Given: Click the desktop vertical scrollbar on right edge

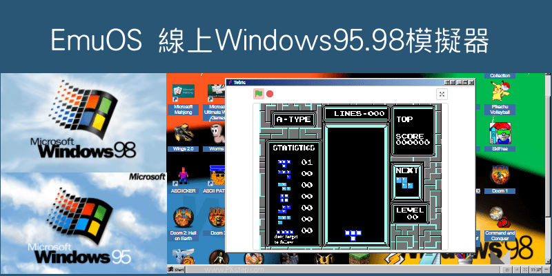Looking at the screenshot, I should (x=548, y=169).
